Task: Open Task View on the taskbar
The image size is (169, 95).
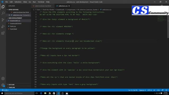Action: coord(37,93)
